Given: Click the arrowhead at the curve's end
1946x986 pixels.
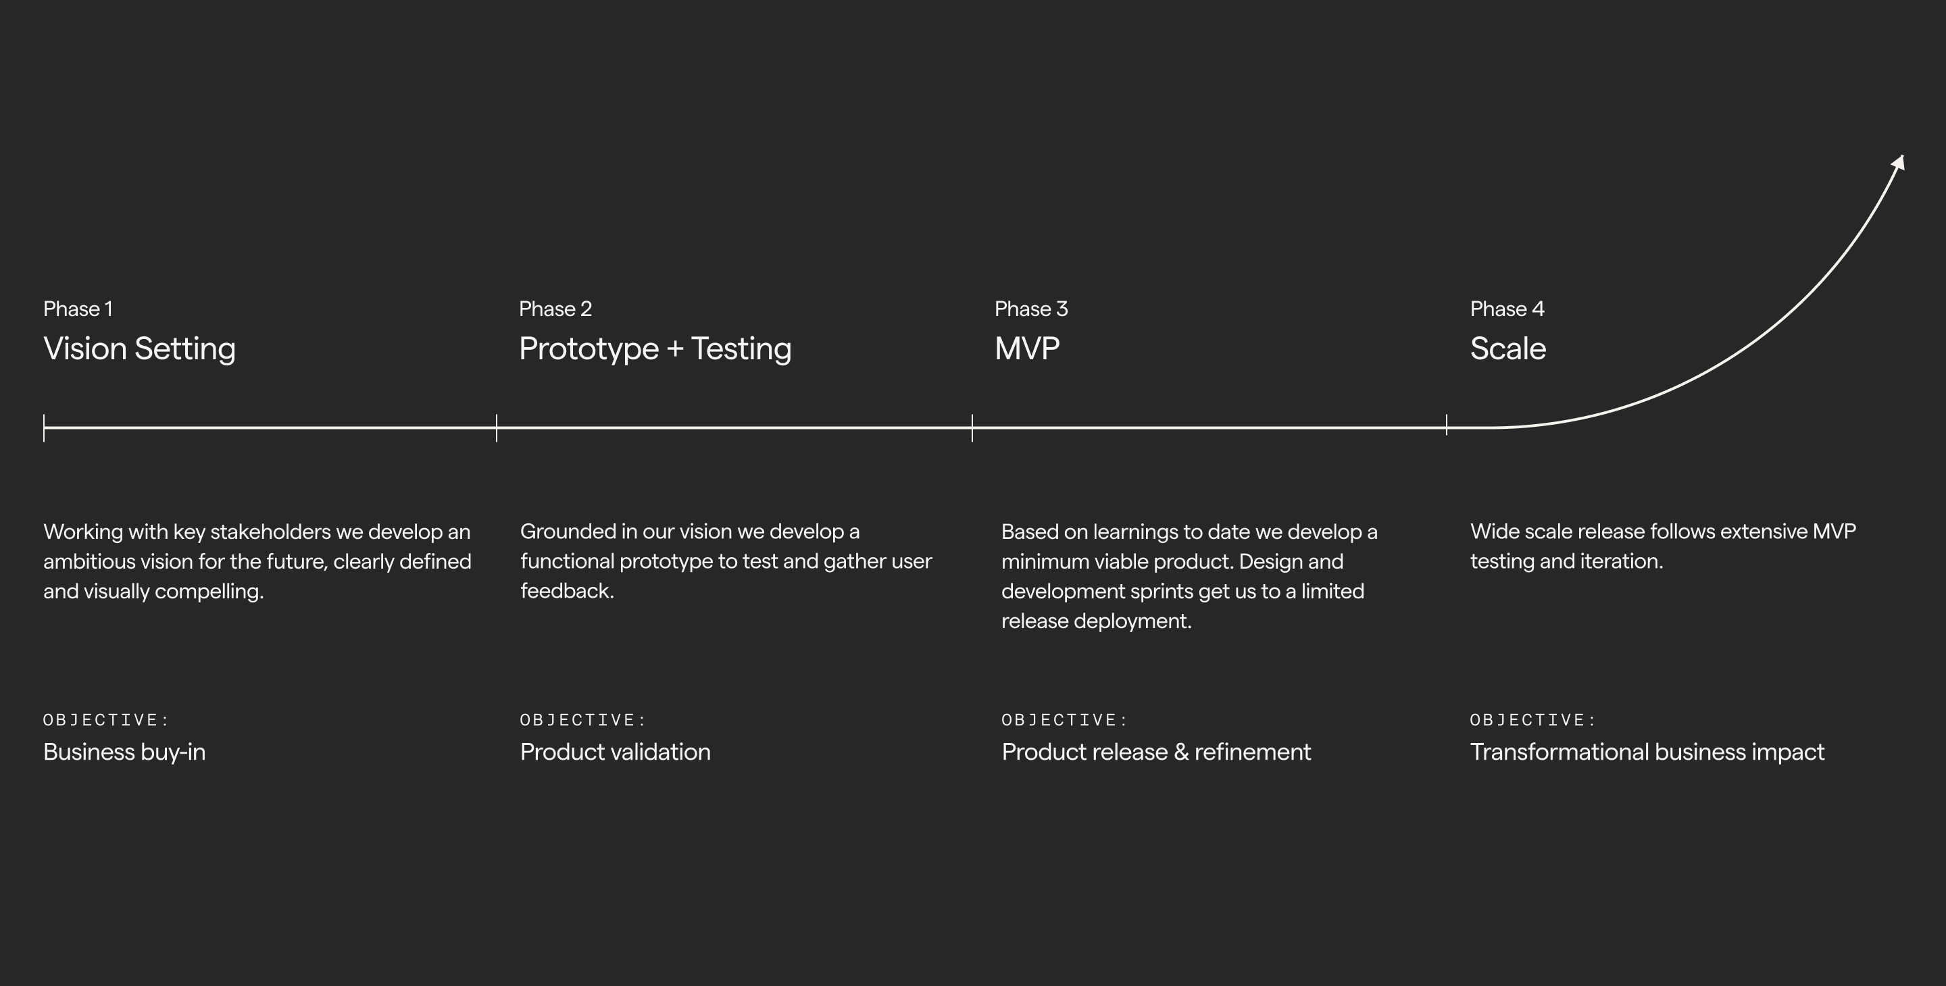Looking at the screenshot, I should 1899,162.
